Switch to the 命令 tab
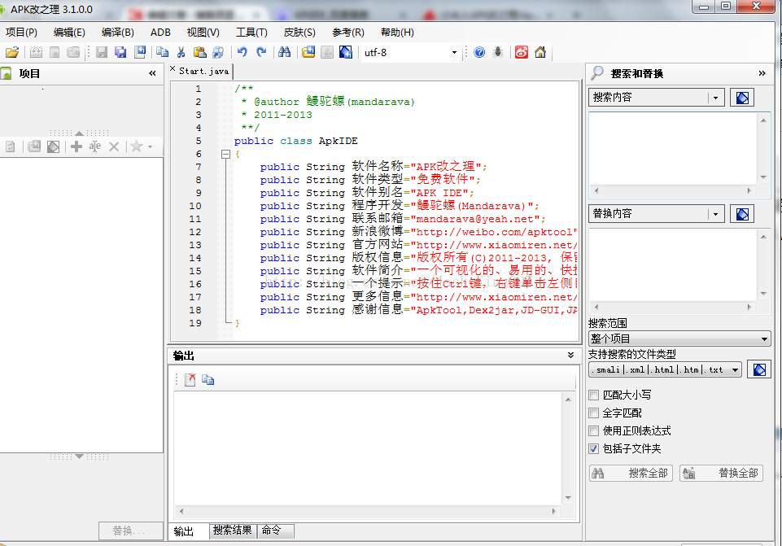This screenshot has width=782, height=546. tap(275, 530)
